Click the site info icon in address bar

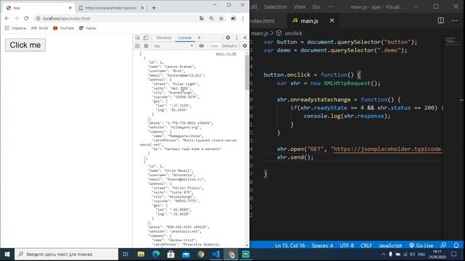point(38,18)
